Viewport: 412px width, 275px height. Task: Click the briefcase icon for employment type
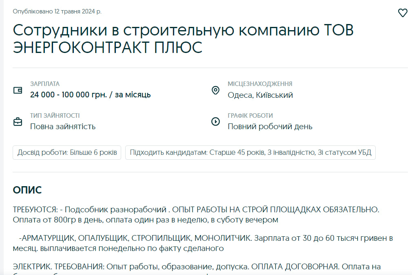pyautogui.click(x=18, y=121)
